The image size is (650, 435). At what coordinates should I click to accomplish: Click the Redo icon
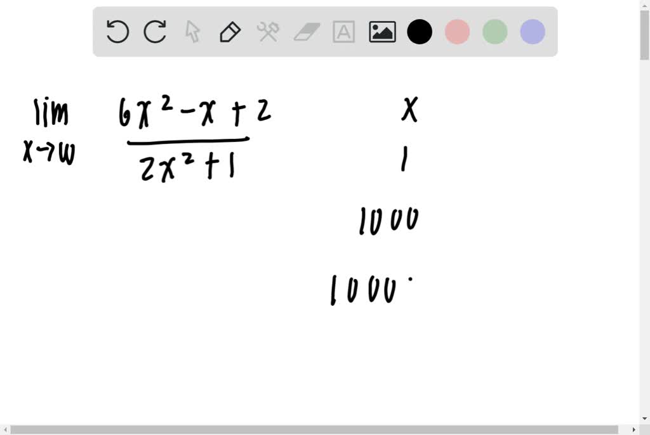pos(154,31)
